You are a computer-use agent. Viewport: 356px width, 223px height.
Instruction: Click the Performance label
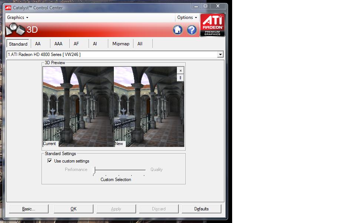point(76,170)
